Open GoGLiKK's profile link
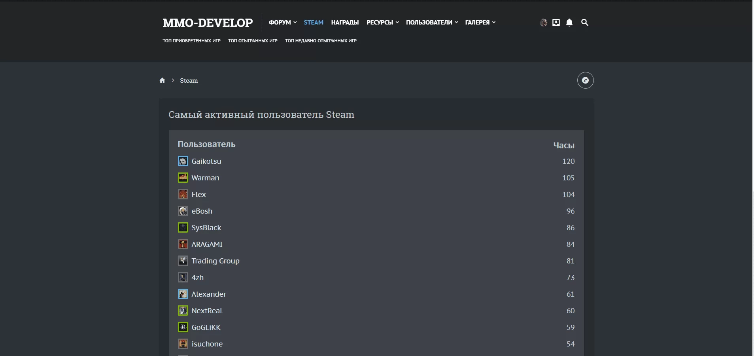754x356 pixels. tap(206, 327)
